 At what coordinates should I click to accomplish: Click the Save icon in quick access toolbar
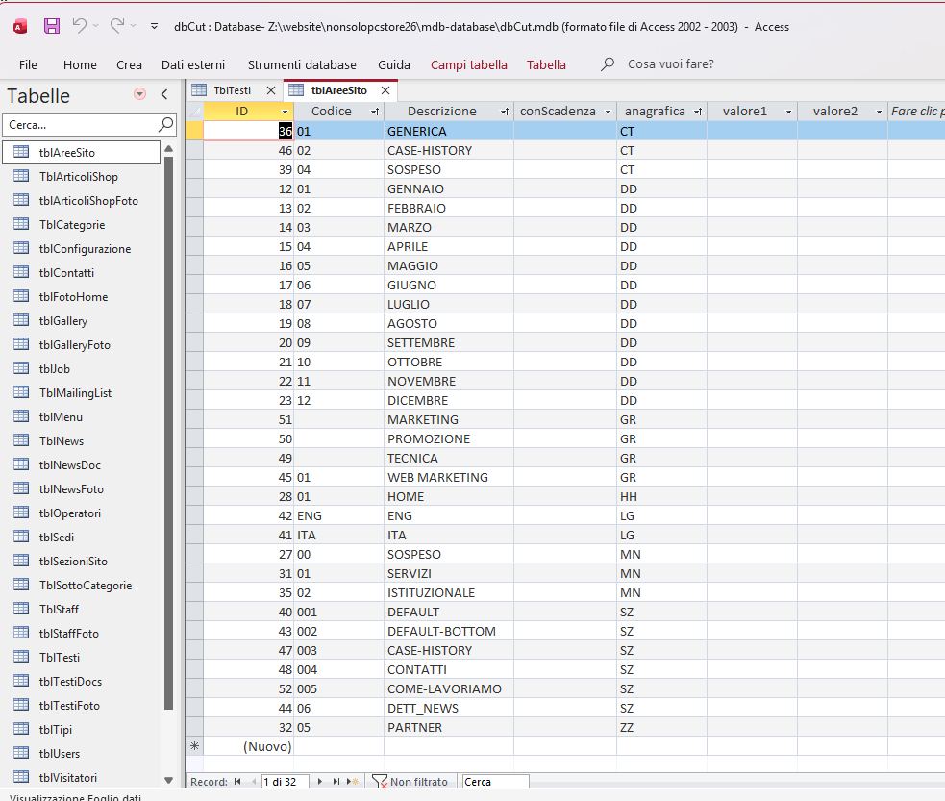(52, 26)
